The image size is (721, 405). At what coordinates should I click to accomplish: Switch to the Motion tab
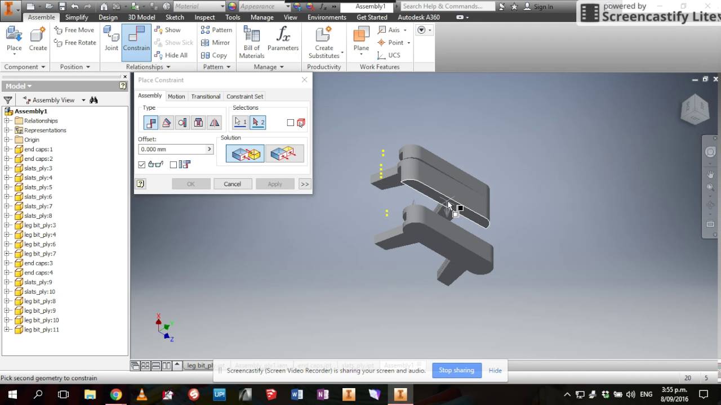click(x=176, y=96)
